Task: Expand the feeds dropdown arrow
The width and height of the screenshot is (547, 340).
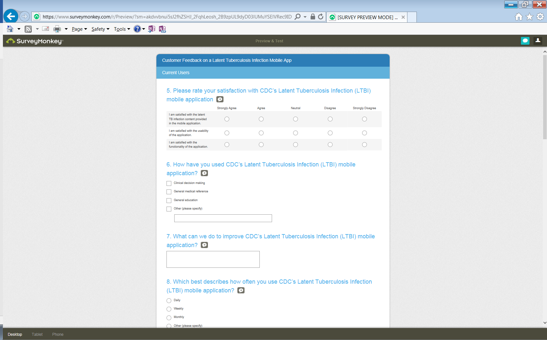Action: click(x=37, y=29)
